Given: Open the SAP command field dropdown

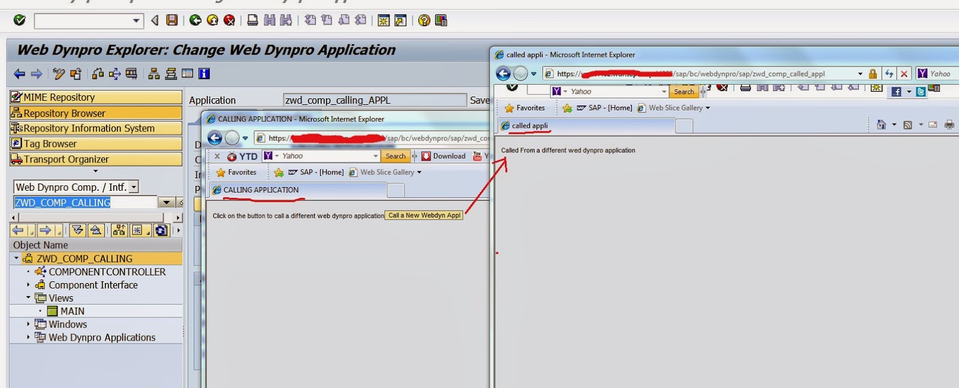Looking at the screenshot, I should [x=136, y=21].
